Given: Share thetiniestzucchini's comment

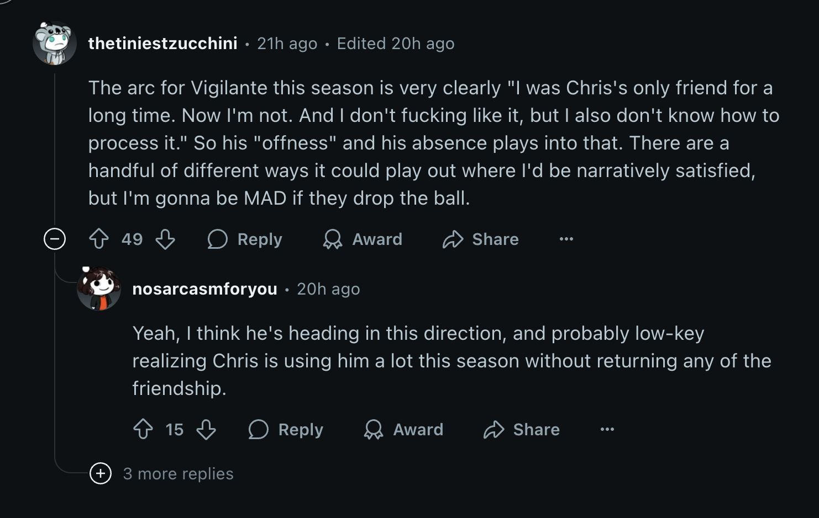Looking at the screenshot, I should point(481,239).
